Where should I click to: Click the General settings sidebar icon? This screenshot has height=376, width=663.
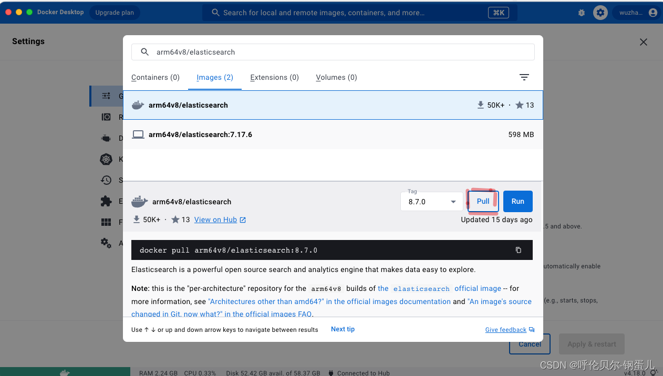tap(106, 96)
